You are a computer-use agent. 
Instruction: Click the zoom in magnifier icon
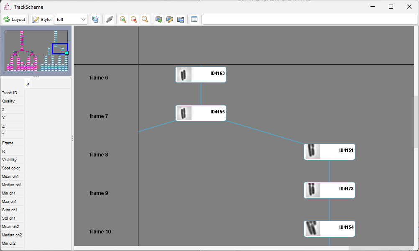point(123,20)
